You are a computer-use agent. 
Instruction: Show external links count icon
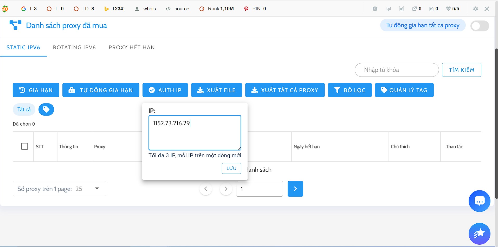click(417, 9)
